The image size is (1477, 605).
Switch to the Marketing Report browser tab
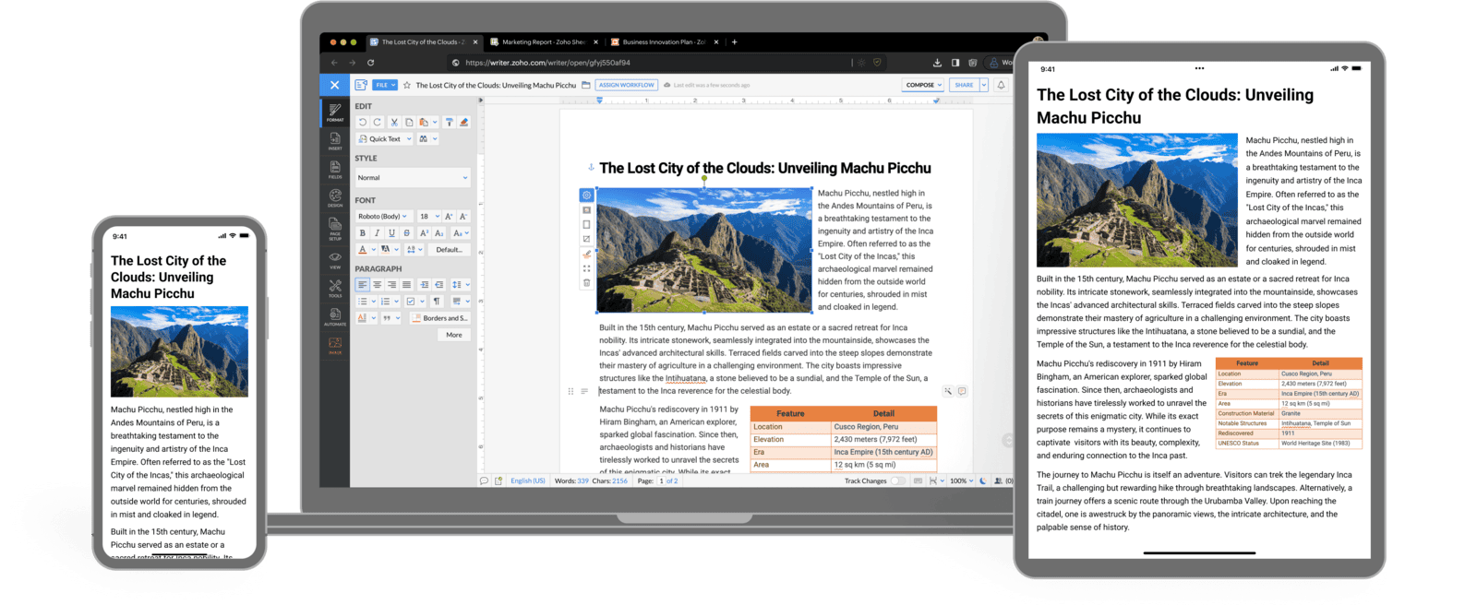[x=543, y=42]
